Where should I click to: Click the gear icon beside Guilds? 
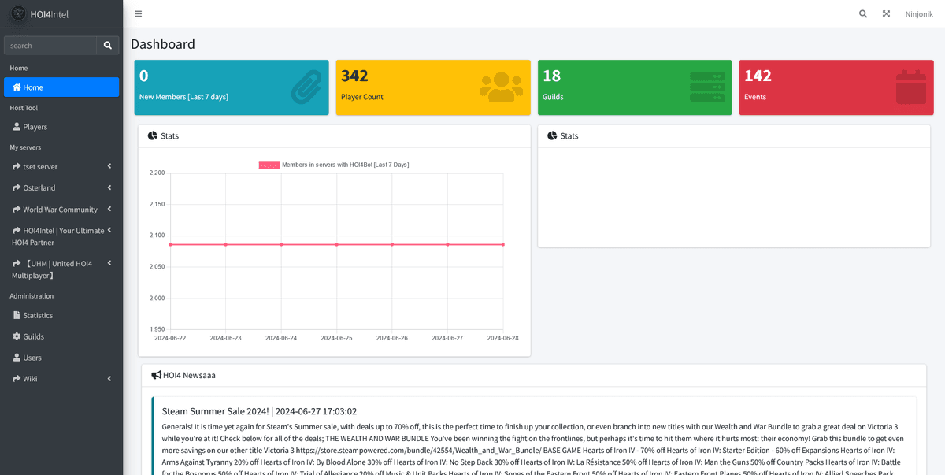point(17,336)
